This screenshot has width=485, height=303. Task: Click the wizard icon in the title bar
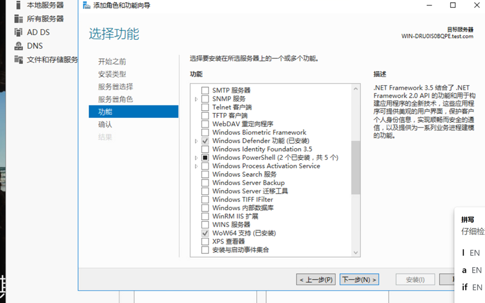point(86,5)
